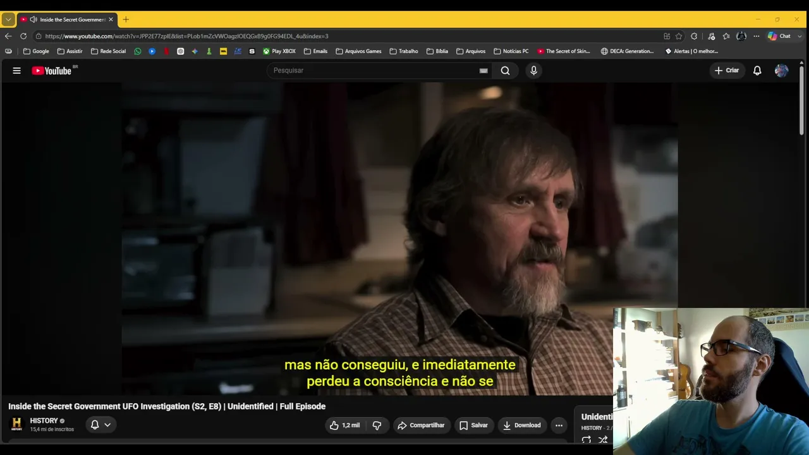Open the Arquivos bookmarks folder

coord(471,51)
